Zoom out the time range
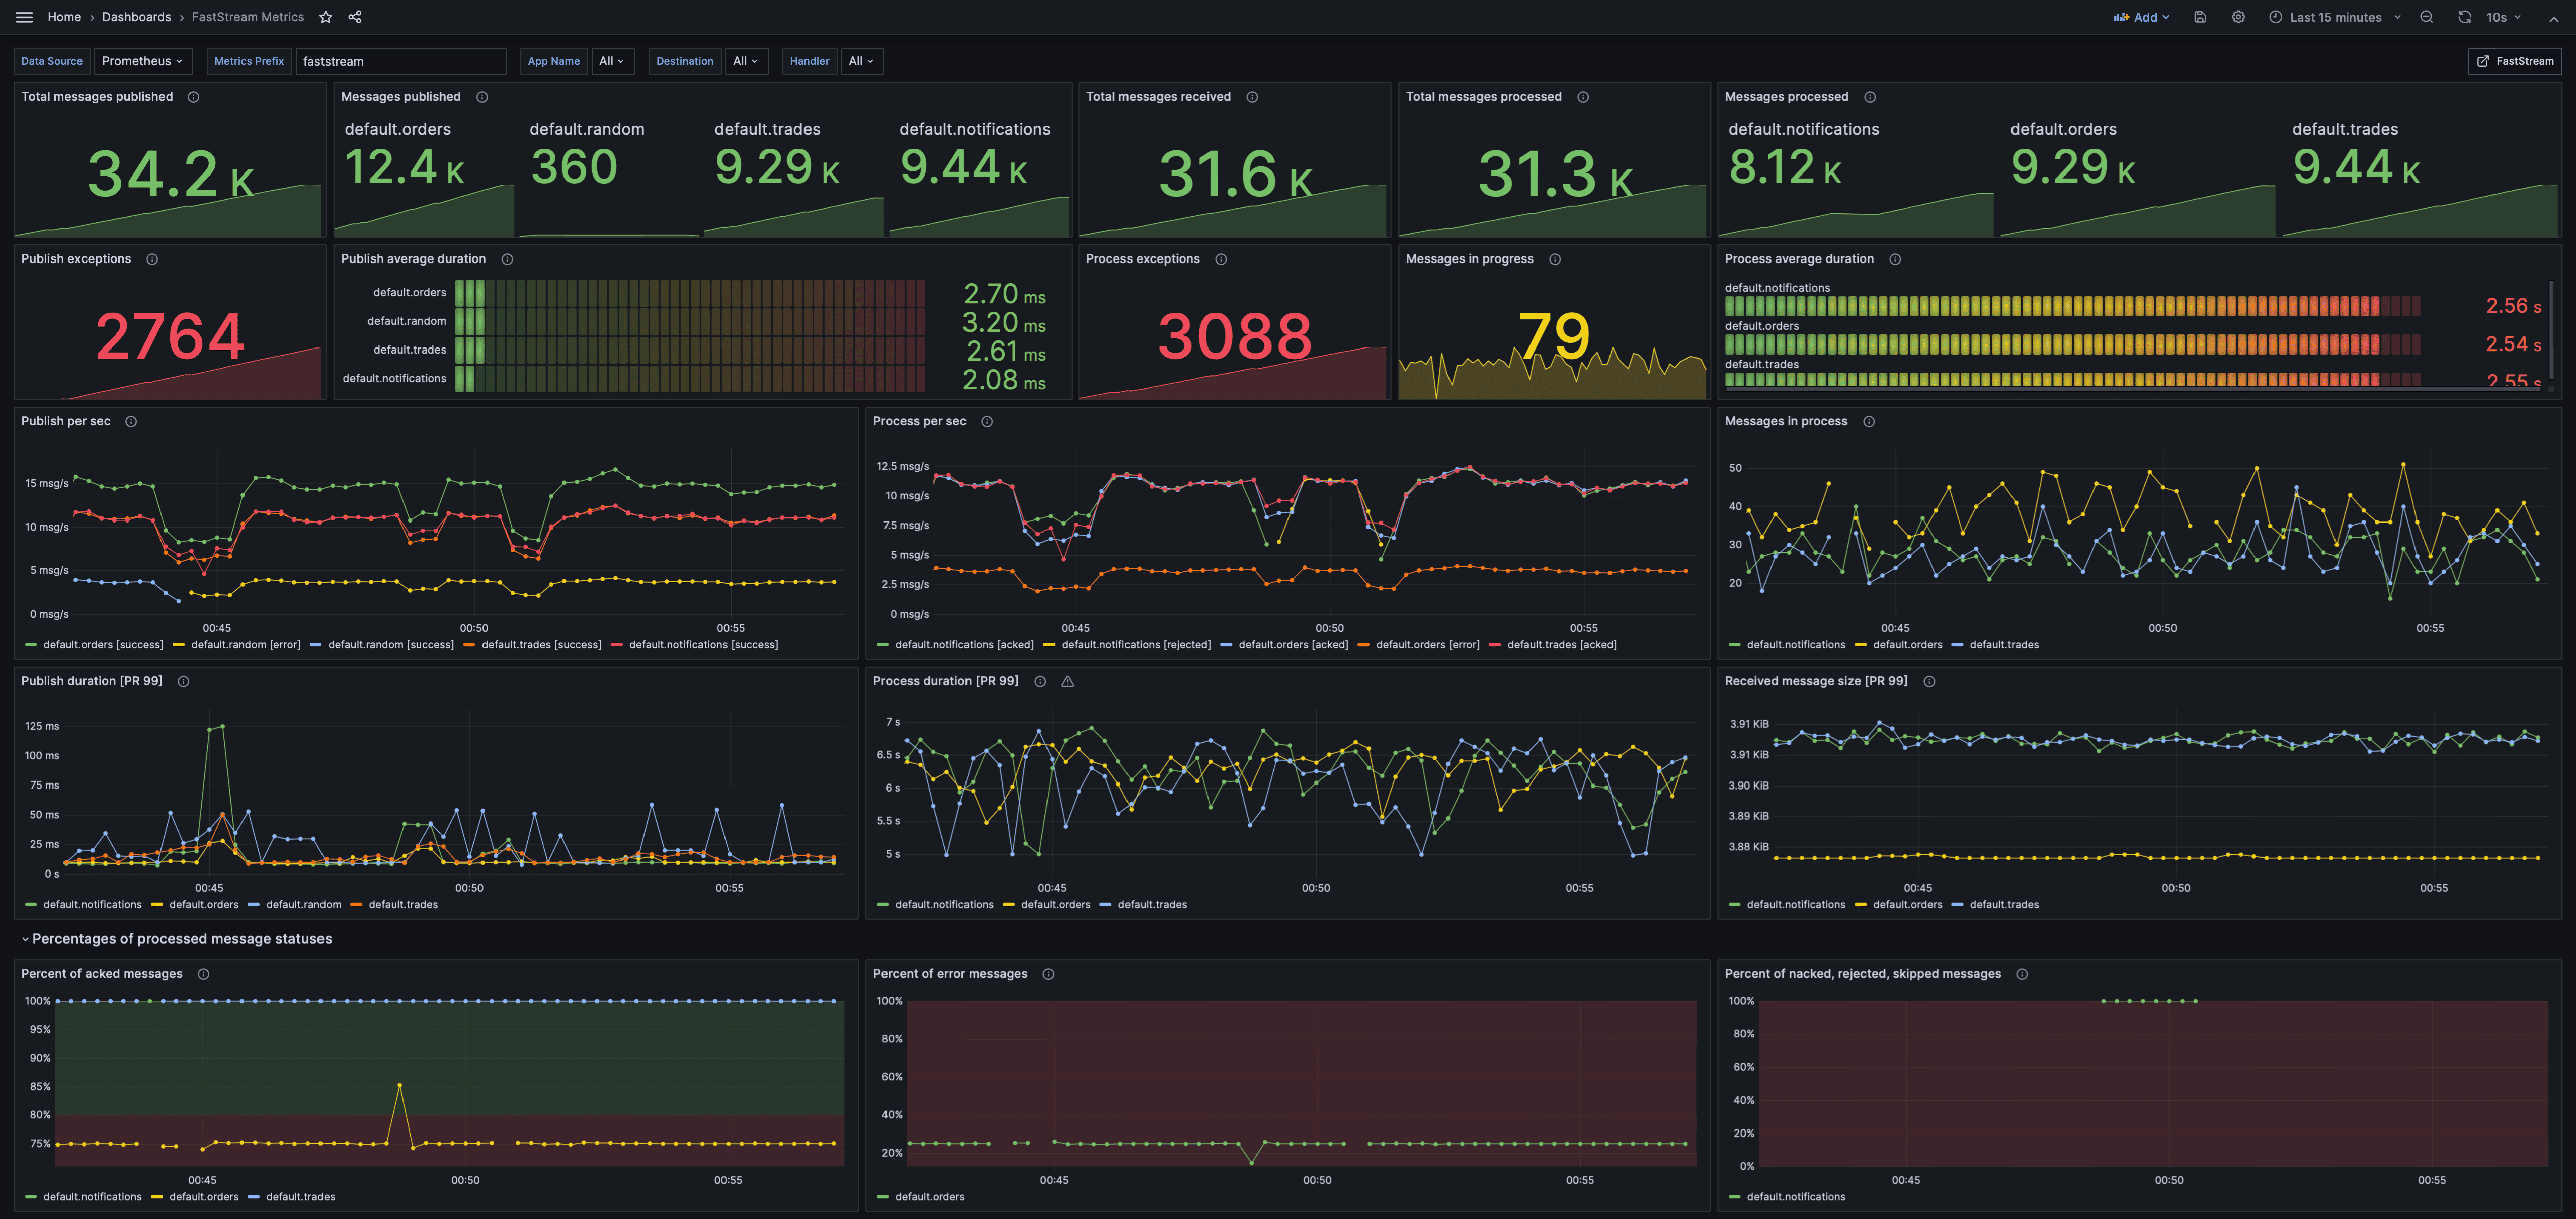This screenshot has width=2576, height=1219. click(2426, 17)
